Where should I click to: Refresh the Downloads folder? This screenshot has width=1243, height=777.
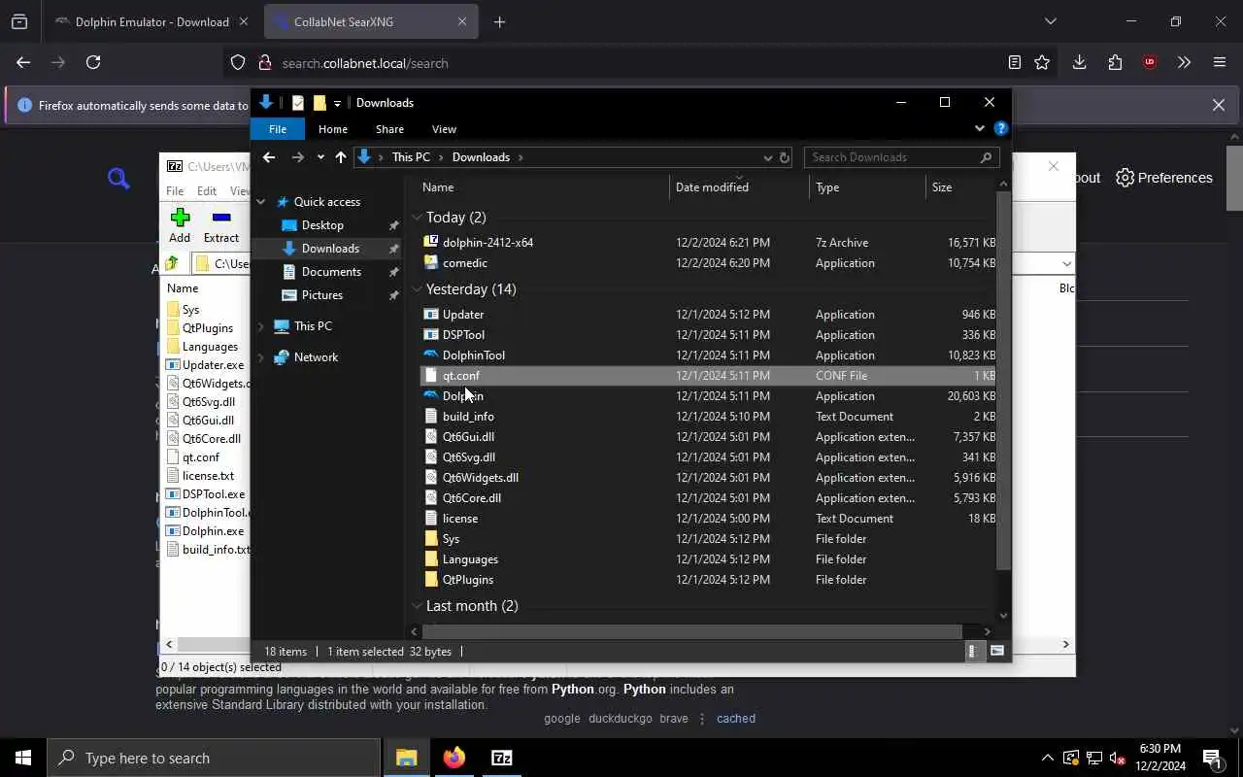click(785, 157)
